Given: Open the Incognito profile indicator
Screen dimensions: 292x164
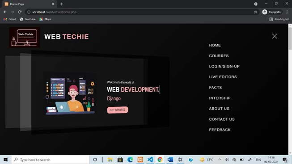Looking at the screenshot, I should [272, 12].
